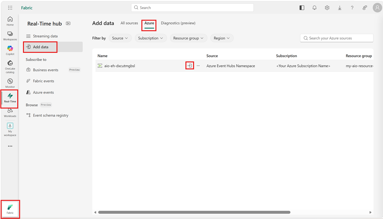Expand the Source filter dropdown
Screen dimensions: 383x219
120,38
